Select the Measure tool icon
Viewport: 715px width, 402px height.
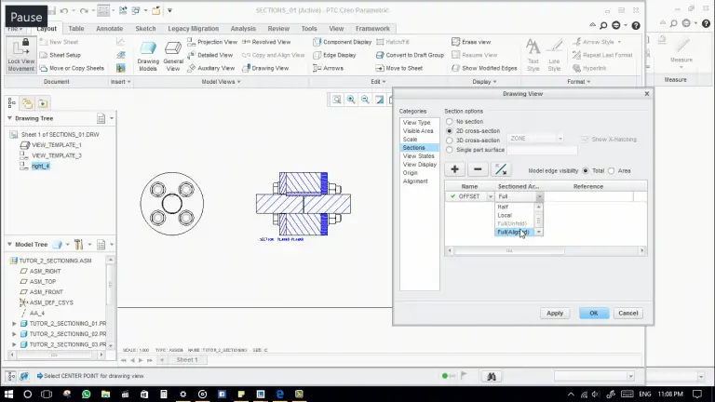click(681, 47)
